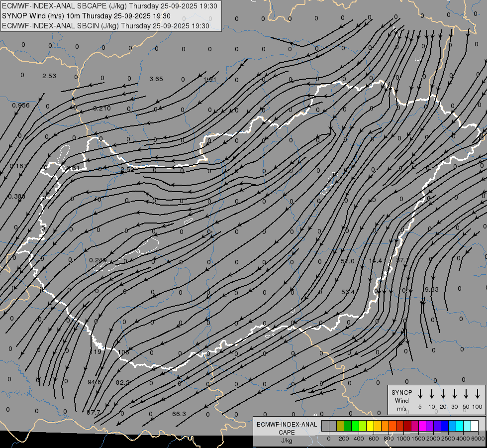
Task: Click the 119 CAPE value on map
Action: 96,351
